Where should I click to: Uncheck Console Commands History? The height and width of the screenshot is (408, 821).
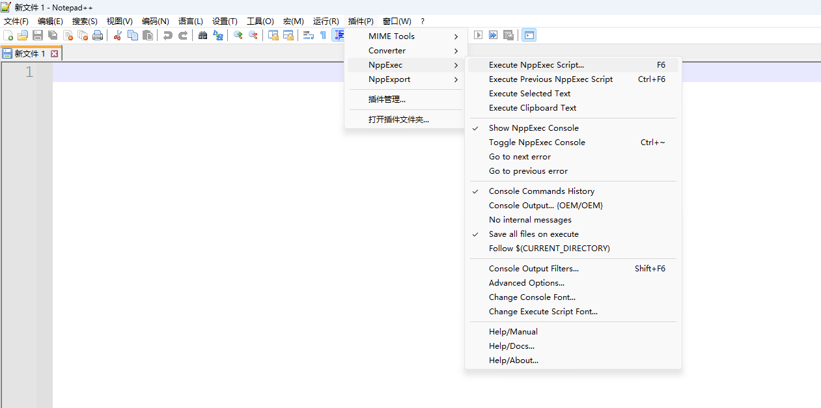[542, 191]
